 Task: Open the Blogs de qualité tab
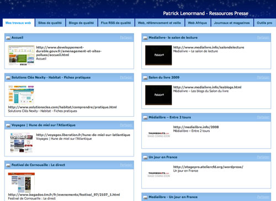[x=81, y=23]
